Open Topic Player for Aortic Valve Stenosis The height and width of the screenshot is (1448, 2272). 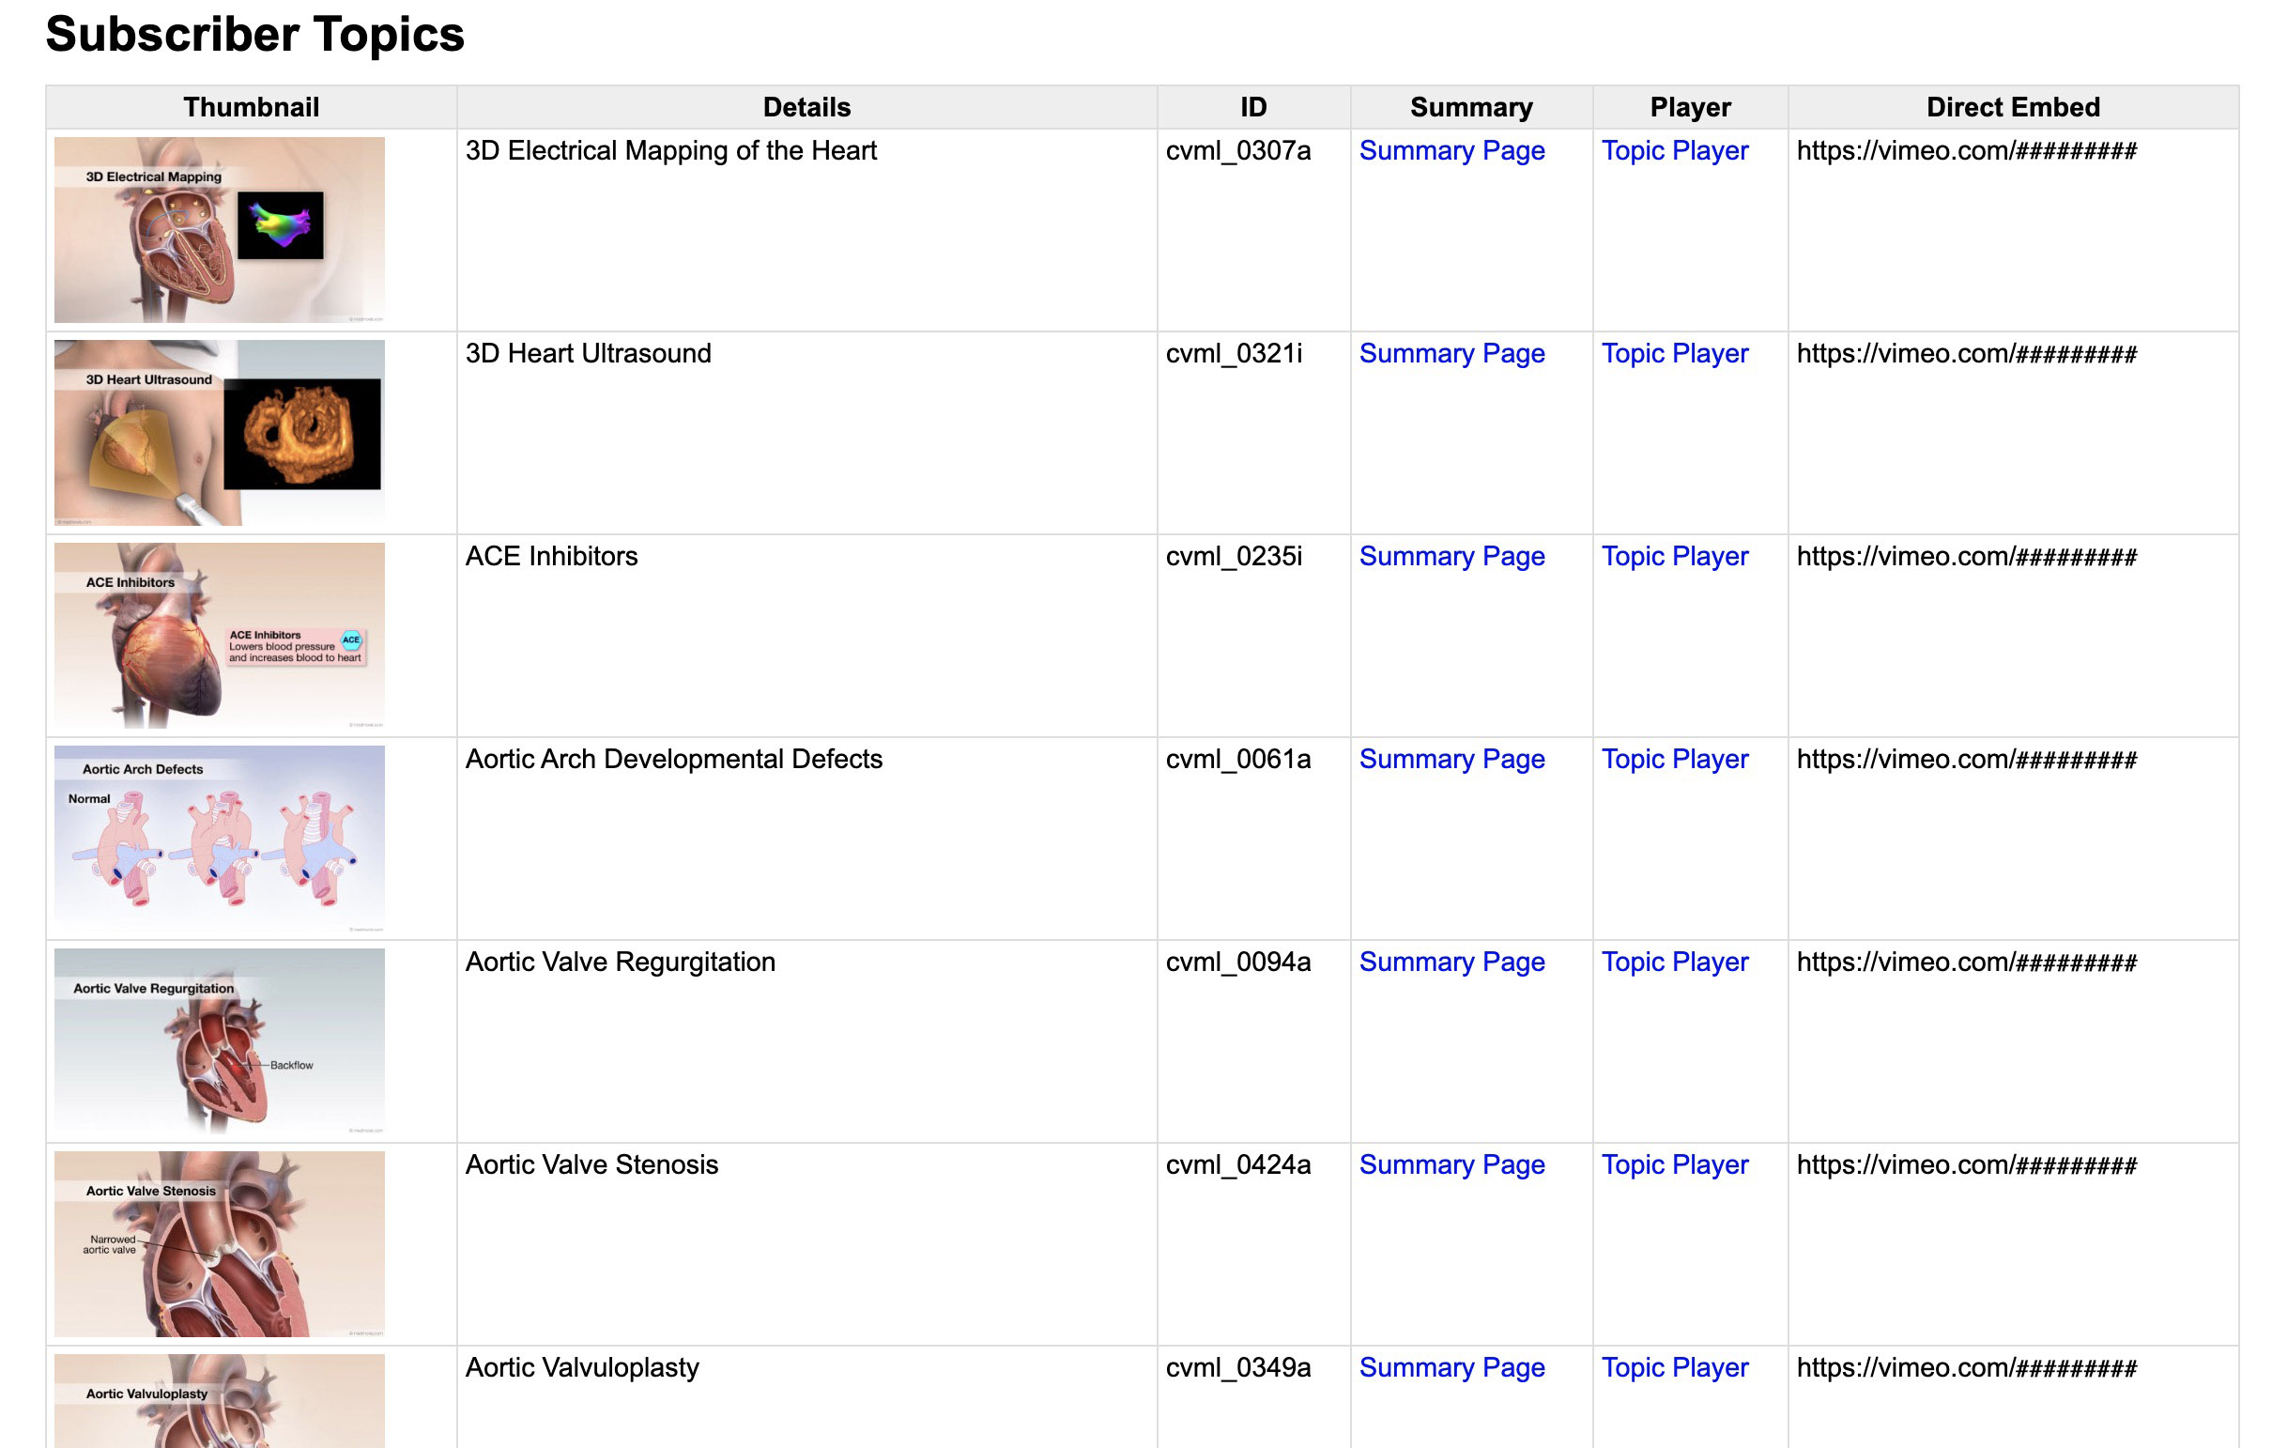[1675, 1165]
